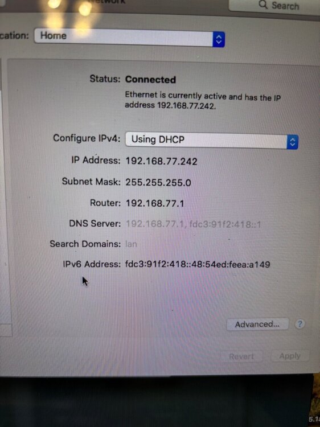Open the Configure IPv4 Using DHCP menu
The width and height of the screenshot is (320, 427).
coord(212,141)
